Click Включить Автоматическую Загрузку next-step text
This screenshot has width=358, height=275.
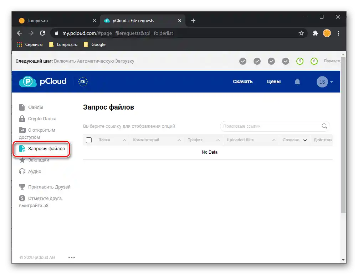pos(94,61)
